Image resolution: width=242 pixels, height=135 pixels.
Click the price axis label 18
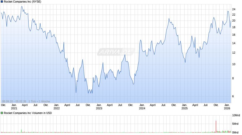(234, 27)
